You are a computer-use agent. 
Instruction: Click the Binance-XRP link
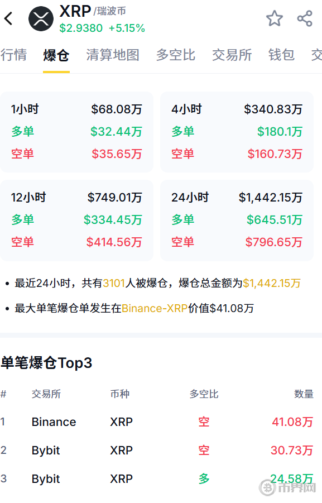(x=154, y=308)
